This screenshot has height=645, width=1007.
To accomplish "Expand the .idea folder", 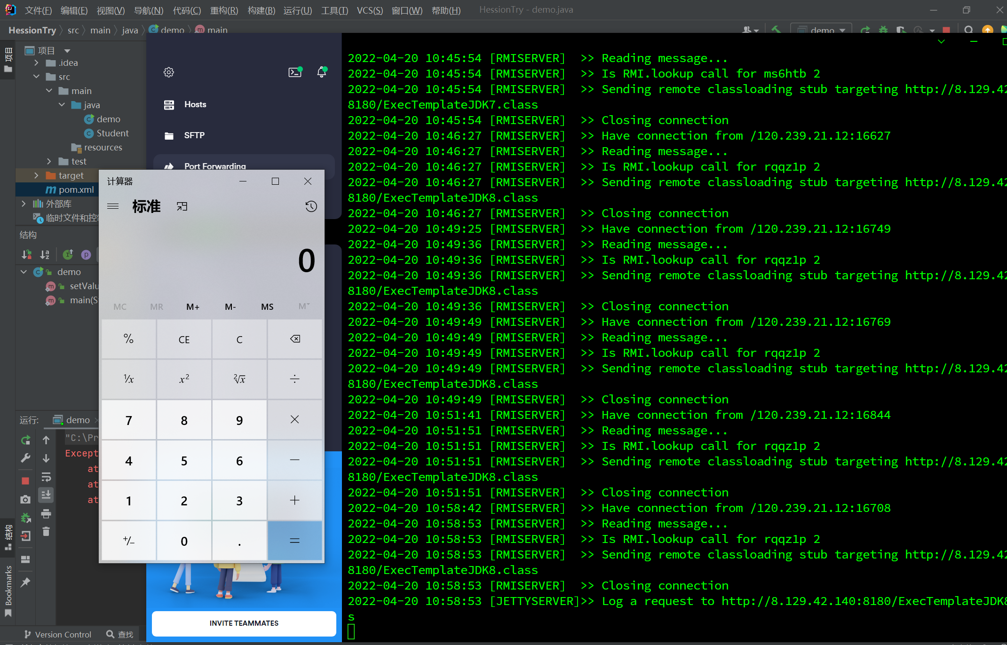I will (x=37, y=63).
